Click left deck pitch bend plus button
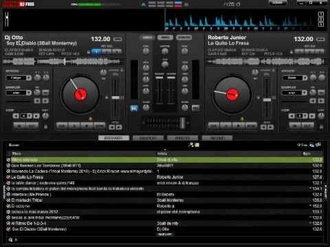Viewport: 330px width, 247px height. coord(119,128)
